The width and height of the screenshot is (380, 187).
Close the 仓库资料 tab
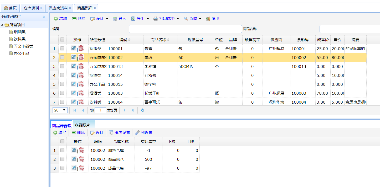(x=41, y=8)
